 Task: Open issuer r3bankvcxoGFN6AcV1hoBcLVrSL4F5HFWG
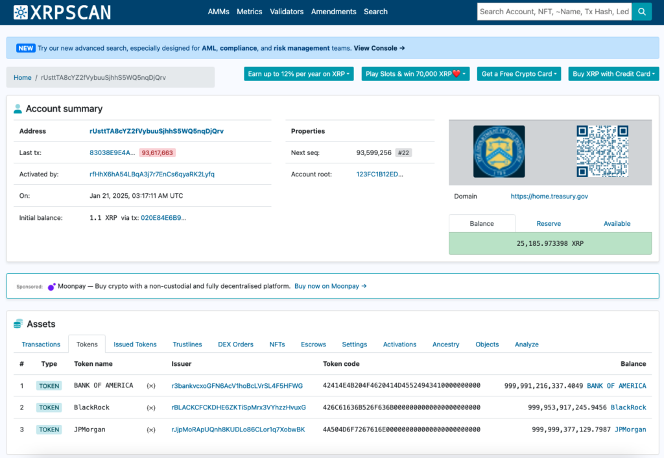click(237, 386)
